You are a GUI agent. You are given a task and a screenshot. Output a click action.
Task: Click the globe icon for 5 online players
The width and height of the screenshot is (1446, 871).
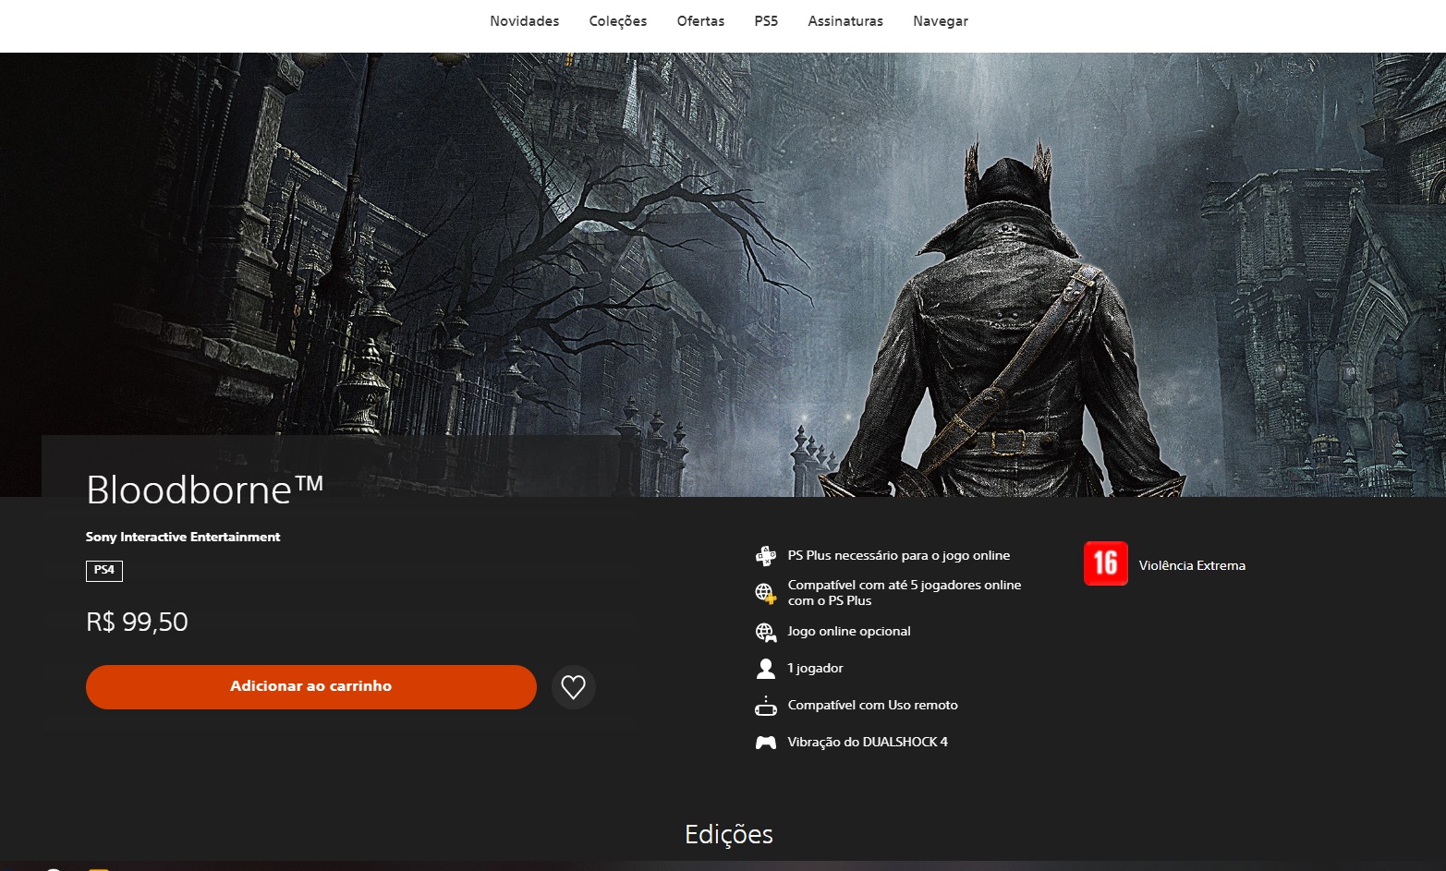coord(765,593)
